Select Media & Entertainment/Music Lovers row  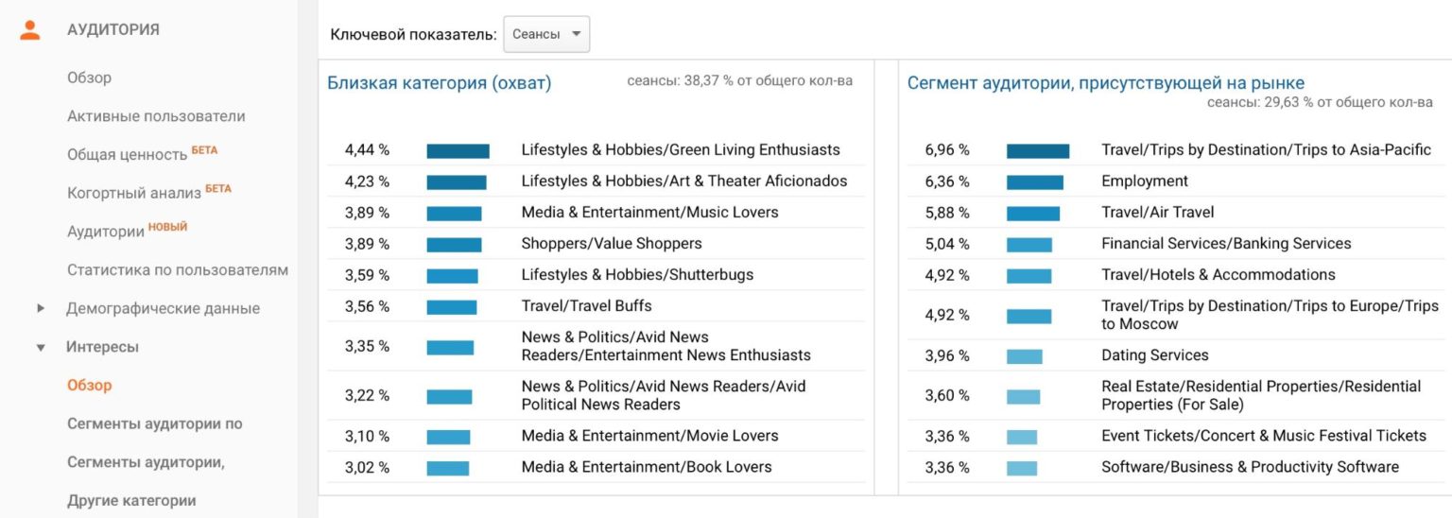(649, 213)
